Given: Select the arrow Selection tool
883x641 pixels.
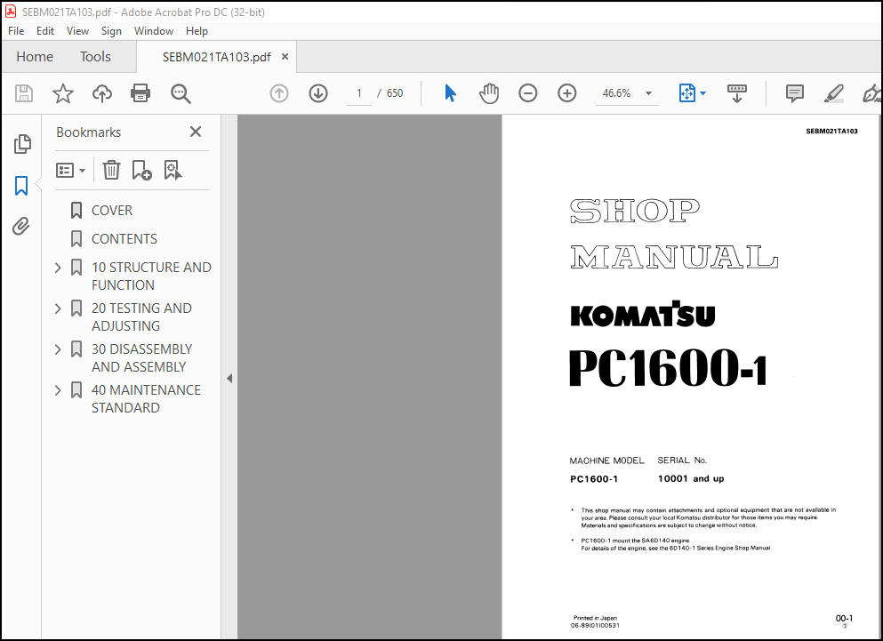Looking at the screenshot, I should pyautogui.click(x=450, y=93).
